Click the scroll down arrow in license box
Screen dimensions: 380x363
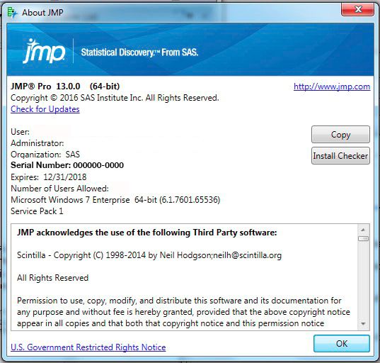363,324
